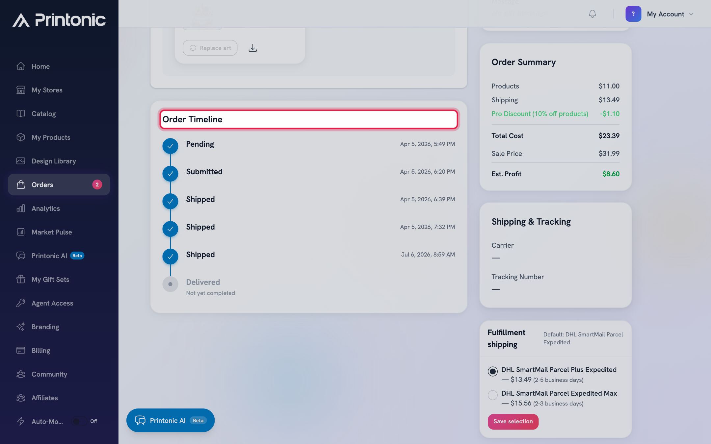Select the Analytics bar chart icon
The width and height of the screenshot is (711, 444).
pyautogui.click(x=21, y=208)
